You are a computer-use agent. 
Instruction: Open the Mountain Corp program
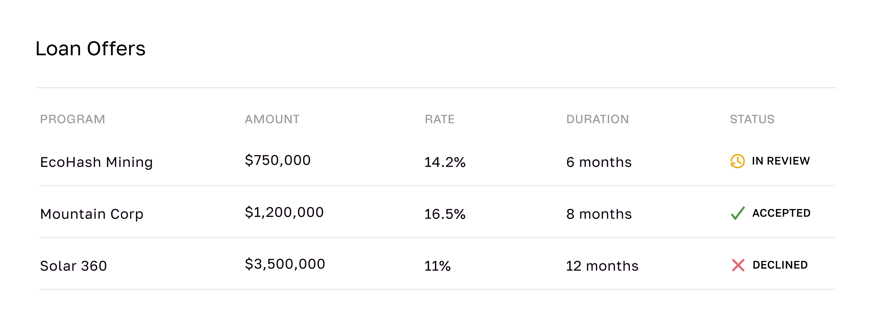point(92,214)
